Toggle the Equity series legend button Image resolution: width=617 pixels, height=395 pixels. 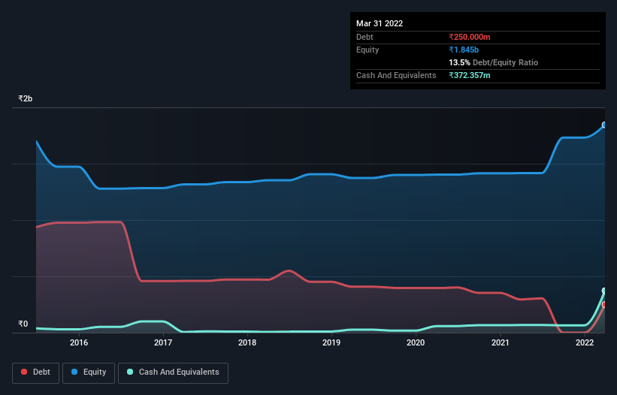pos(89,372)
